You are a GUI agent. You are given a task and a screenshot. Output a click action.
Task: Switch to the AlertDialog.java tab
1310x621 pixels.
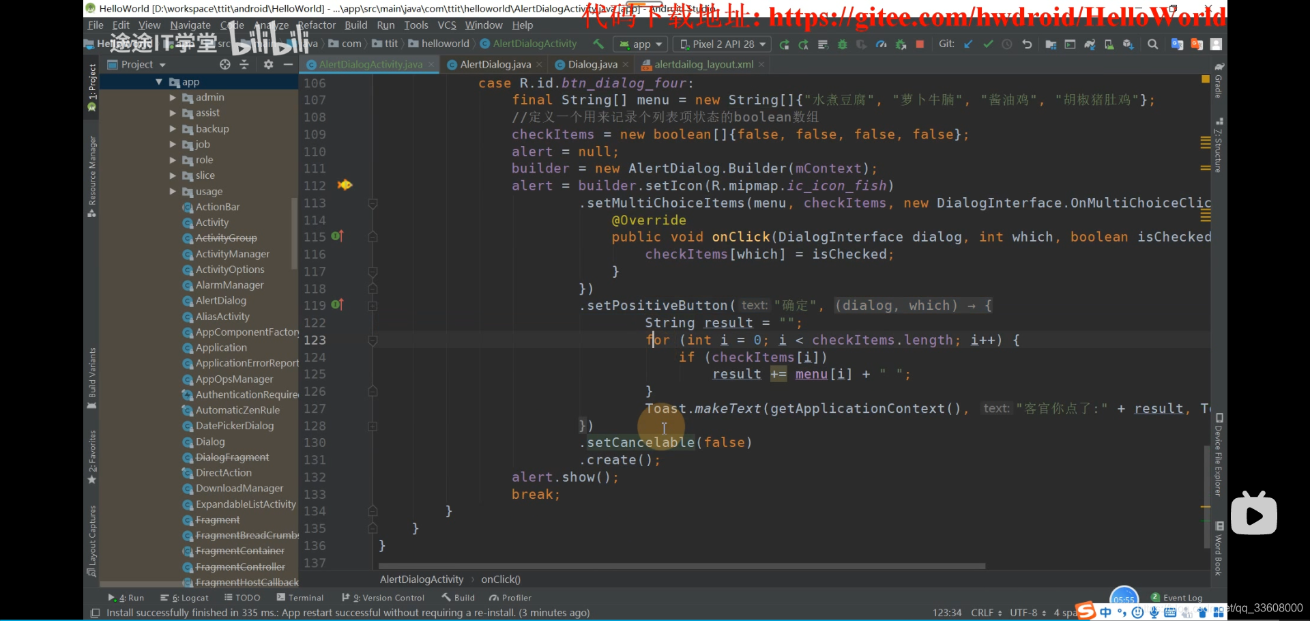point(495,64)
